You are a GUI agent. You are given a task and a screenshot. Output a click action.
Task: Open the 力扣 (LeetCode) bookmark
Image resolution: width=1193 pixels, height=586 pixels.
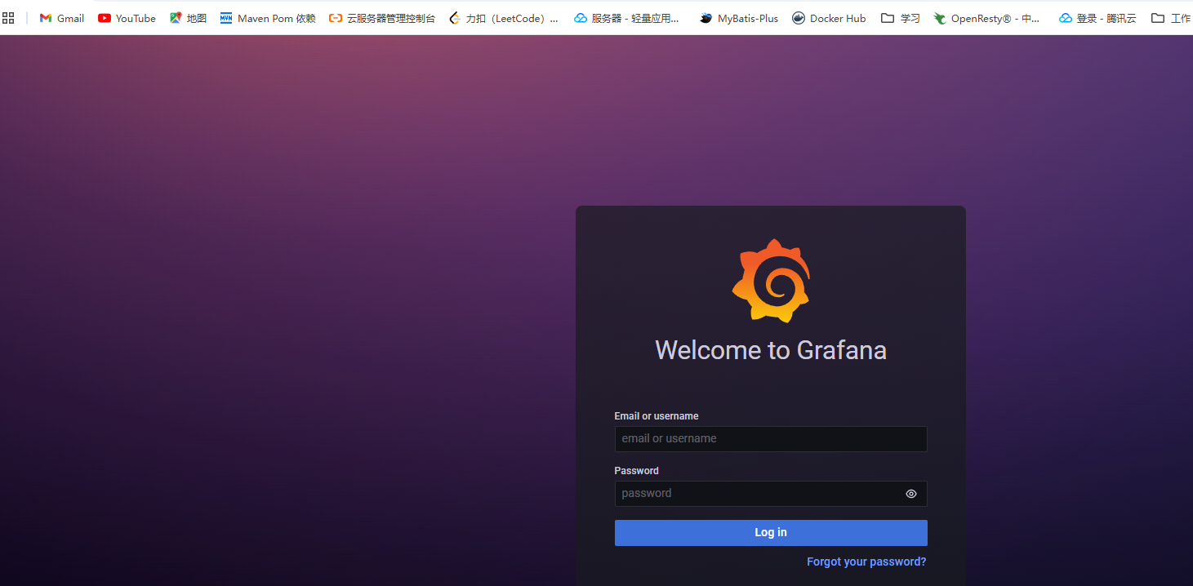click(504, 18)
